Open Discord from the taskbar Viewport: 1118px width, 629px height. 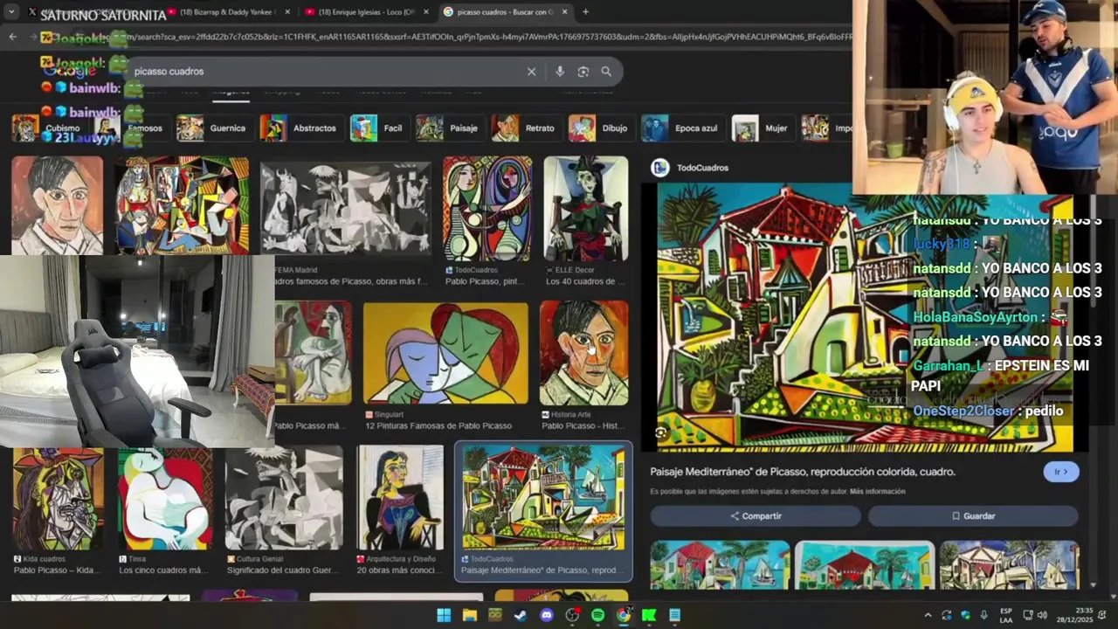[x=547, y=615]
